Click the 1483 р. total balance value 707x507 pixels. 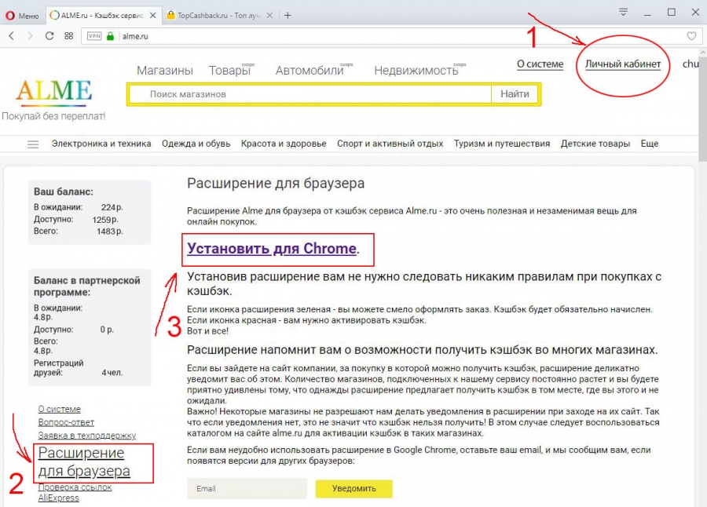[109, 232]
